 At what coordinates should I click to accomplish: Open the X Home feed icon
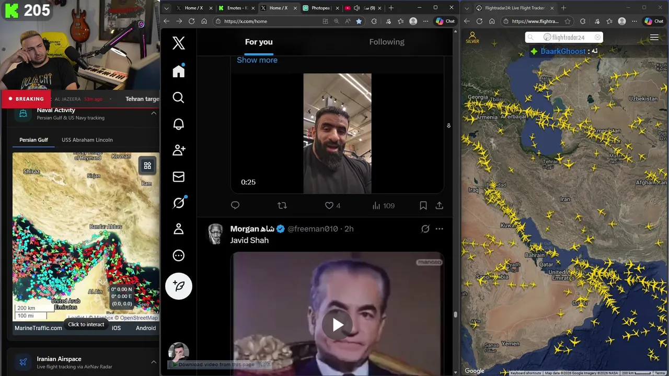coord(179,71)
